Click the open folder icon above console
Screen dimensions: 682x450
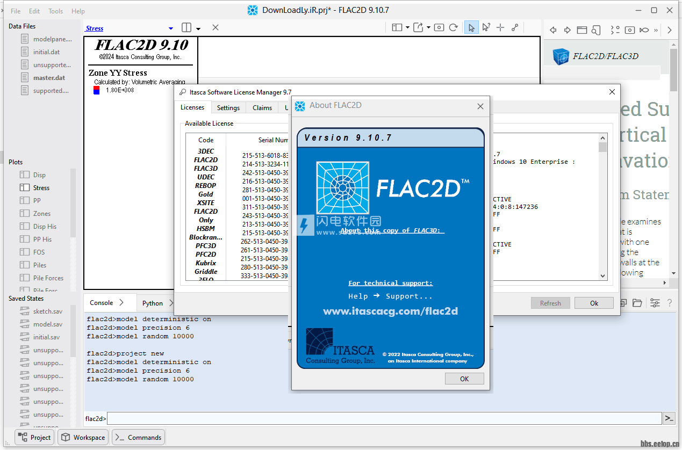pyautogui.click(x=637, y=303)
